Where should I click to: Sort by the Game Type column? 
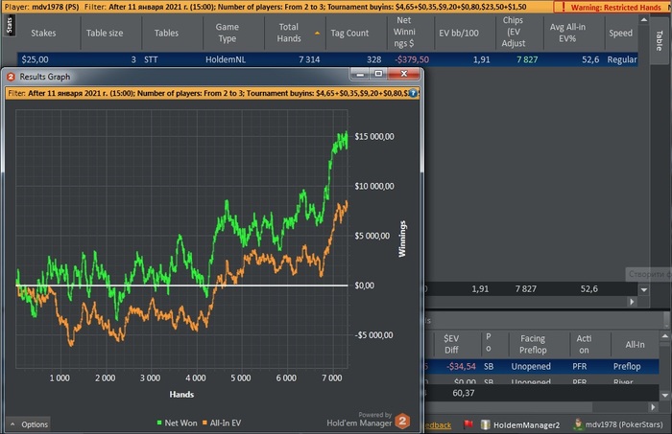click(x=228, y=33)
